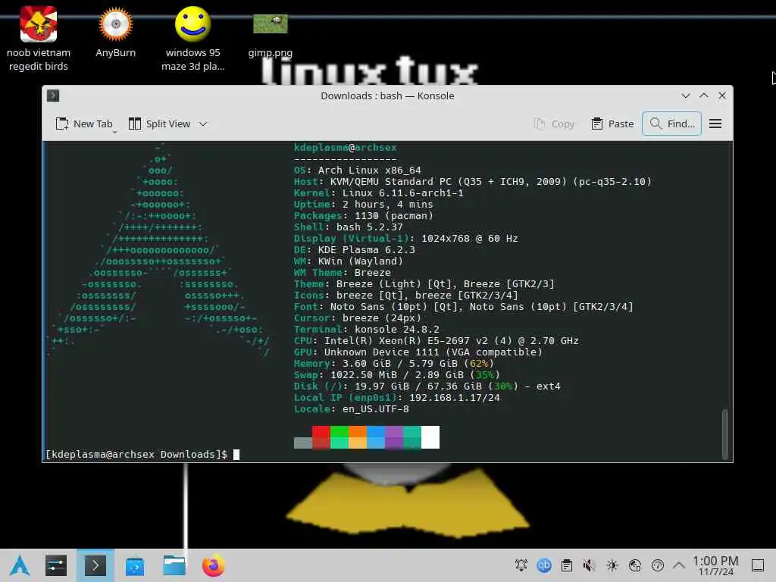Click the 'Kernel: Linux 6.11.6-arch1-1' line
776x582 pixels.
pyautogui.click(x=379, y=193)
